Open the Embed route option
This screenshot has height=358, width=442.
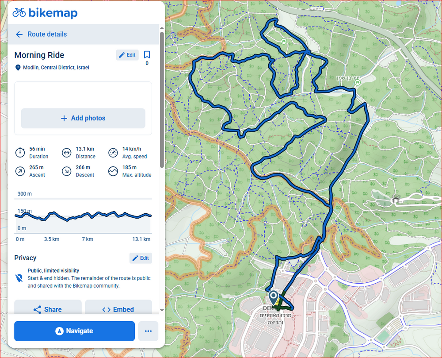(118, 309)
